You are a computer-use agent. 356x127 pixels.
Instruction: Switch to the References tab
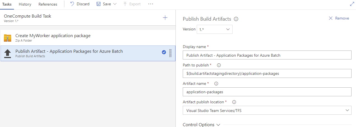[48, 4]
